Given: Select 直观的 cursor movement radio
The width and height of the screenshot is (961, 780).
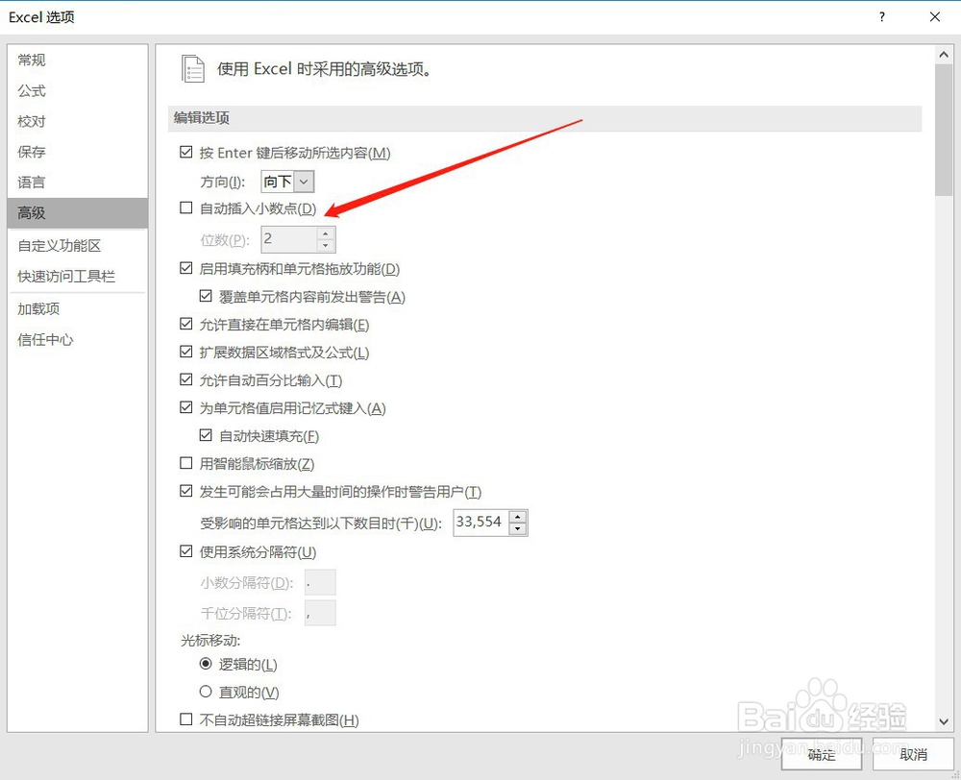Looking at the screenshot, I should coord(206,692).
